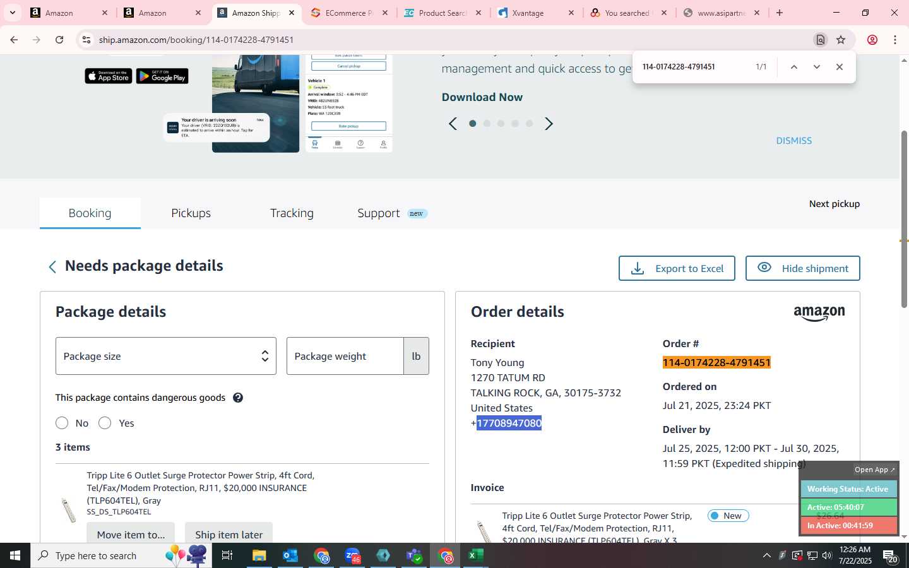Open Microsoft Teams from the taskbar

(414, 555)
